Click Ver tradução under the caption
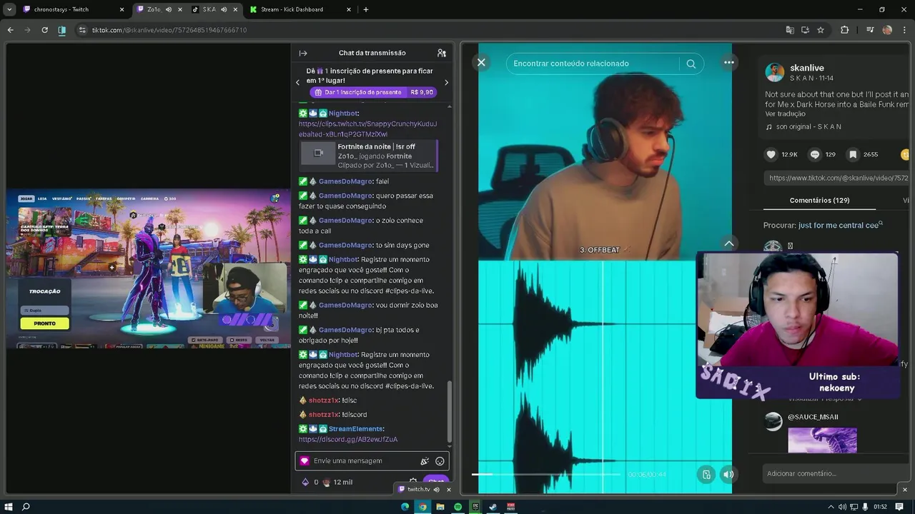Image resolution: width=915 pixels, height=514 pixels. point(785,114)
